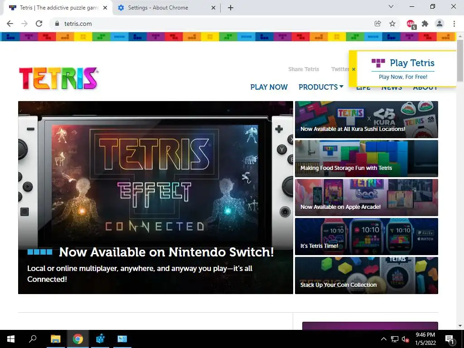This screenshot has width=464, height=348.
Task: Click the muted volume tray icon
Action: pos(406,339)
